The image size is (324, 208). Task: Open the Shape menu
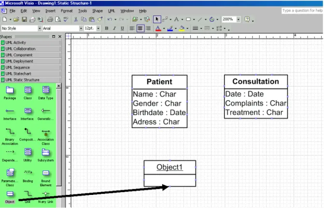point(98,11)
